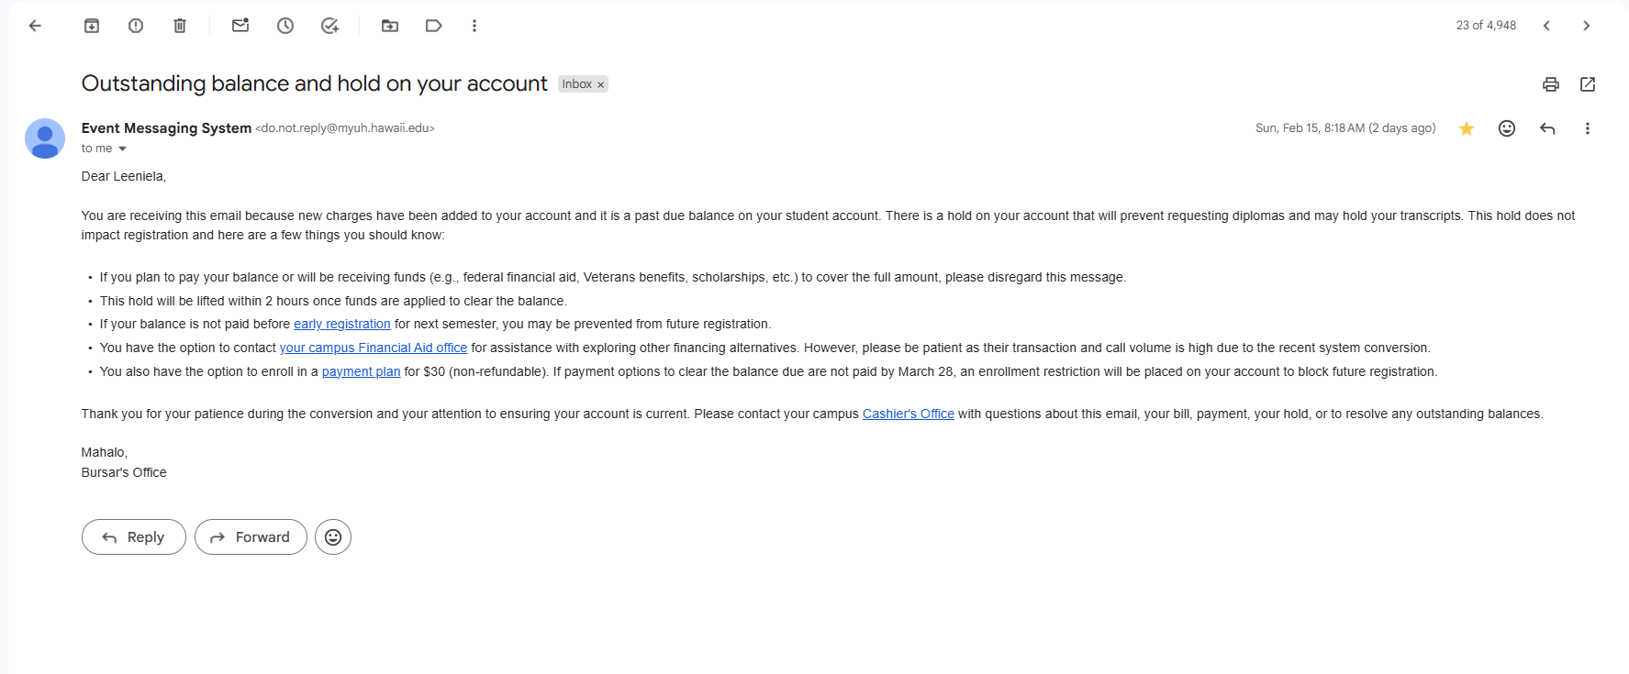Screen dimensions: 1629x674
Task: Go to next newer email
Action: click(x=1546, y=26)
